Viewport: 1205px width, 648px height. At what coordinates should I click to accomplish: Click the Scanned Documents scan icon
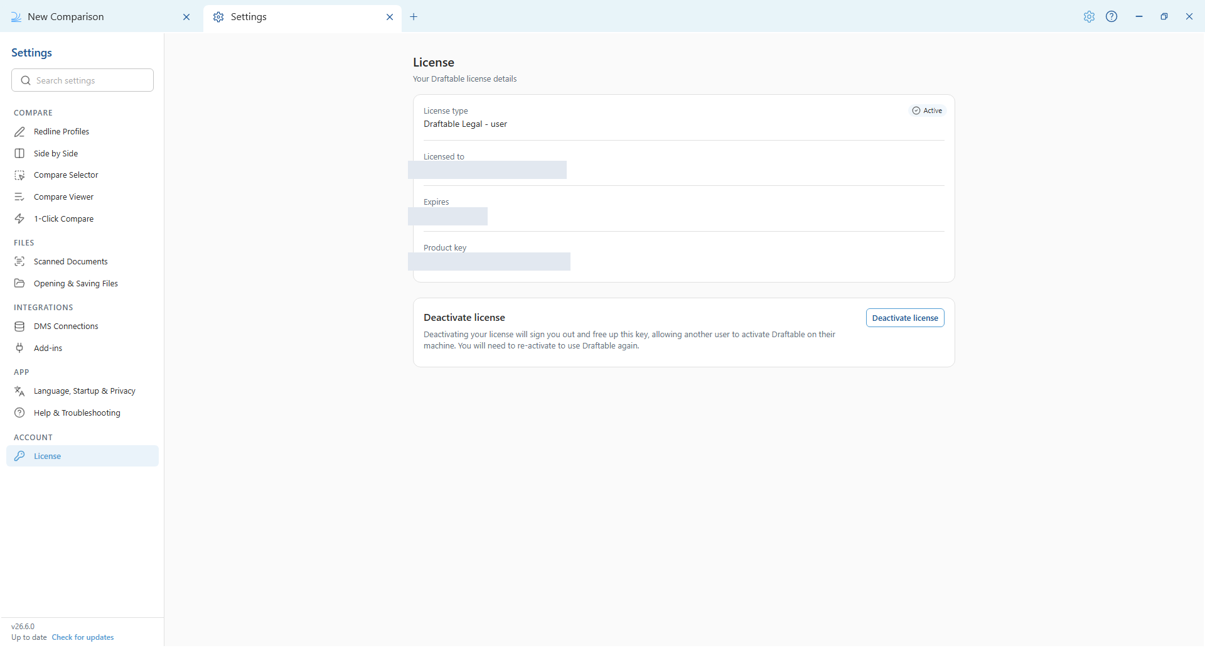[19, 262]
